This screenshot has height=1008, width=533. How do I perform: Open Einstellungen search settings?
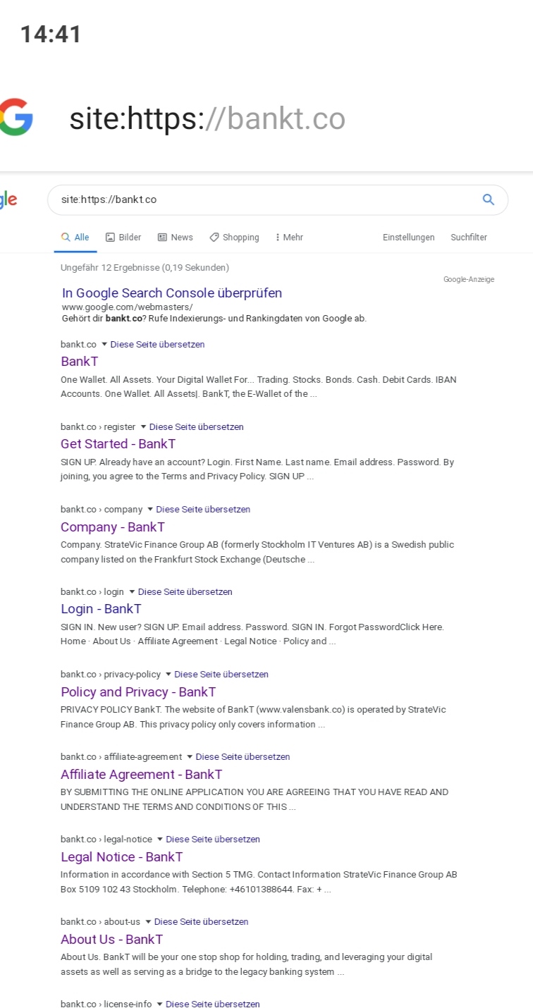[409, 238]
